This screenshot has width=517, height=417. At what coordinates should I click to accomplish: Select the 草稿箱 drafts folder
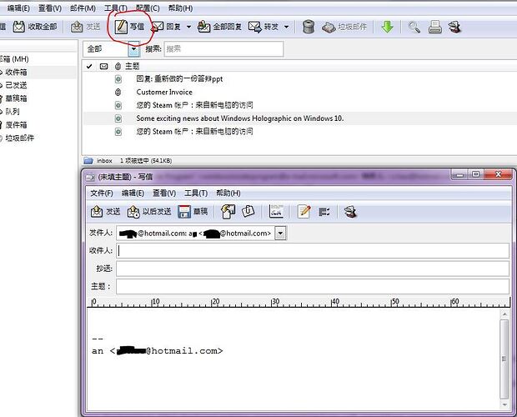[16, 98]
